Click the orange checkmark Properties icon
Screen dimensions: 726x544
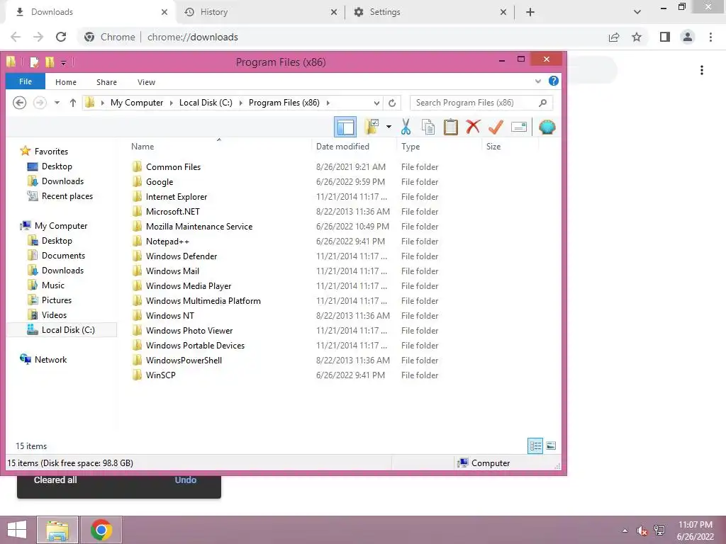[496, 127]
